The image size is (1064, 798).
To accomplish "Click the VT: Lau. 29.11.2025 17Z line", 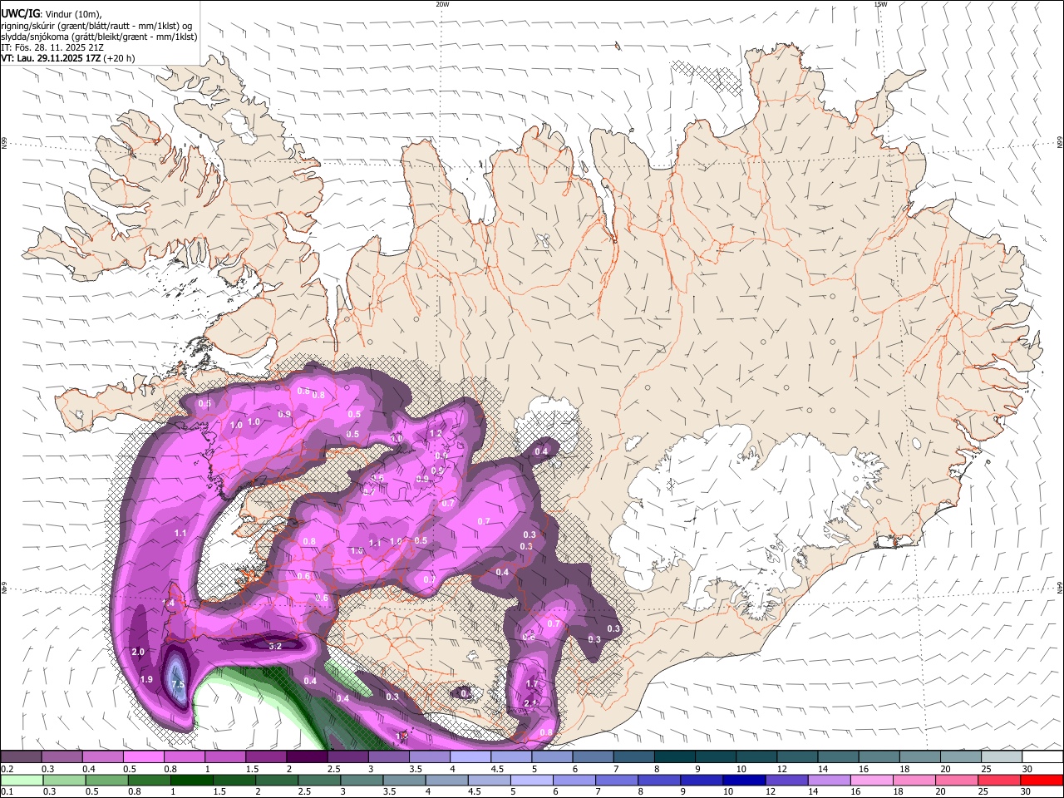I will point(67,58).
